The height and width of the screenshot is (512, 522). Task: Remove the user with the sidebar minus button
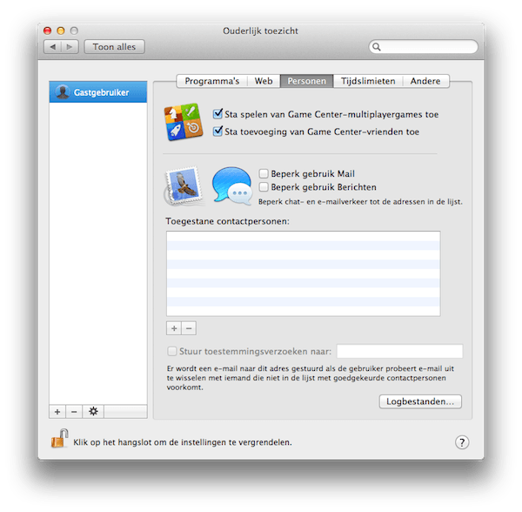[74, 411]
